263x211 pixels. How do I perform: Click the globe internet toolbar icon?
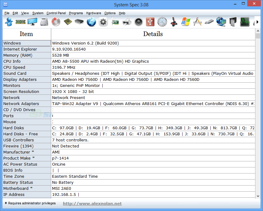(91, 22)
